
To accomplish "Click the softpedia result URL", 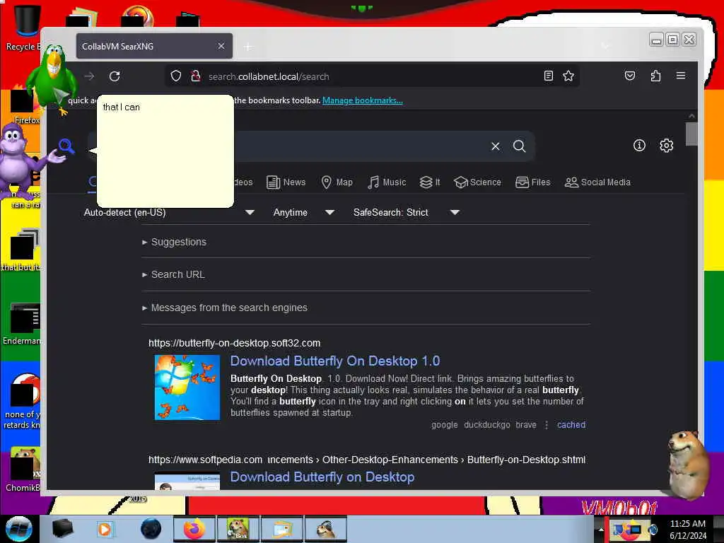I will [367, 460].
